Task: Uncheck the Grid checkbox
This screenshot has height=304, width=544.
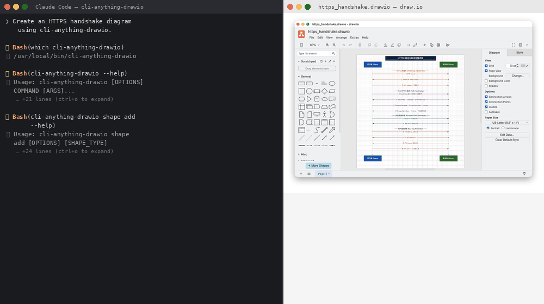Action: pos(486,66)
